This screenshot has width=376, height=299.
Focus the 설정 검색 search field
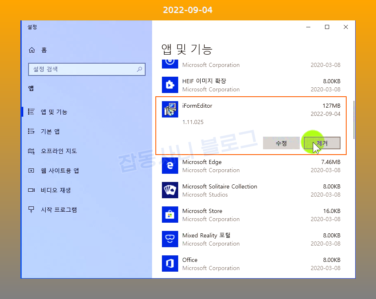[x=86, y=69]
